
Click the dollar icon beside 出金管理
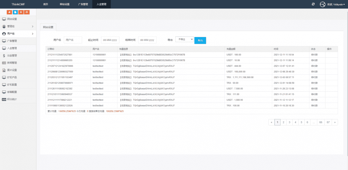click(x=4, y=55)
